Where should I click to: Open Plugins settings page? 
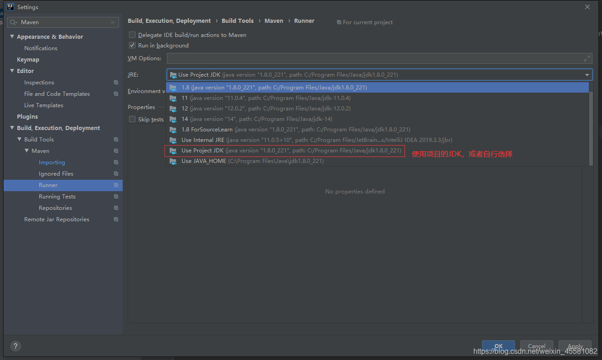pyautogui.click(x=27, y=117)
